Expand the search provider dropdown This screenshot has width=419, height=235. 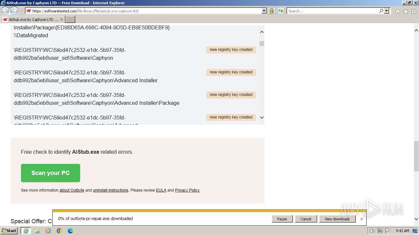387,11
